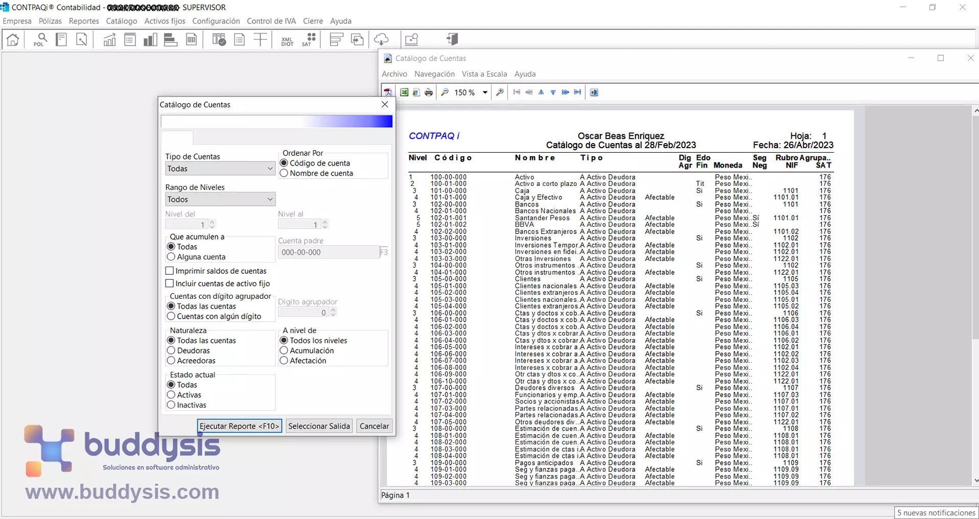The width and height of the screenshot is (979, 519).
Task: Open the 'Rango de Niveles' dropdown
Action: coord(220,199)
